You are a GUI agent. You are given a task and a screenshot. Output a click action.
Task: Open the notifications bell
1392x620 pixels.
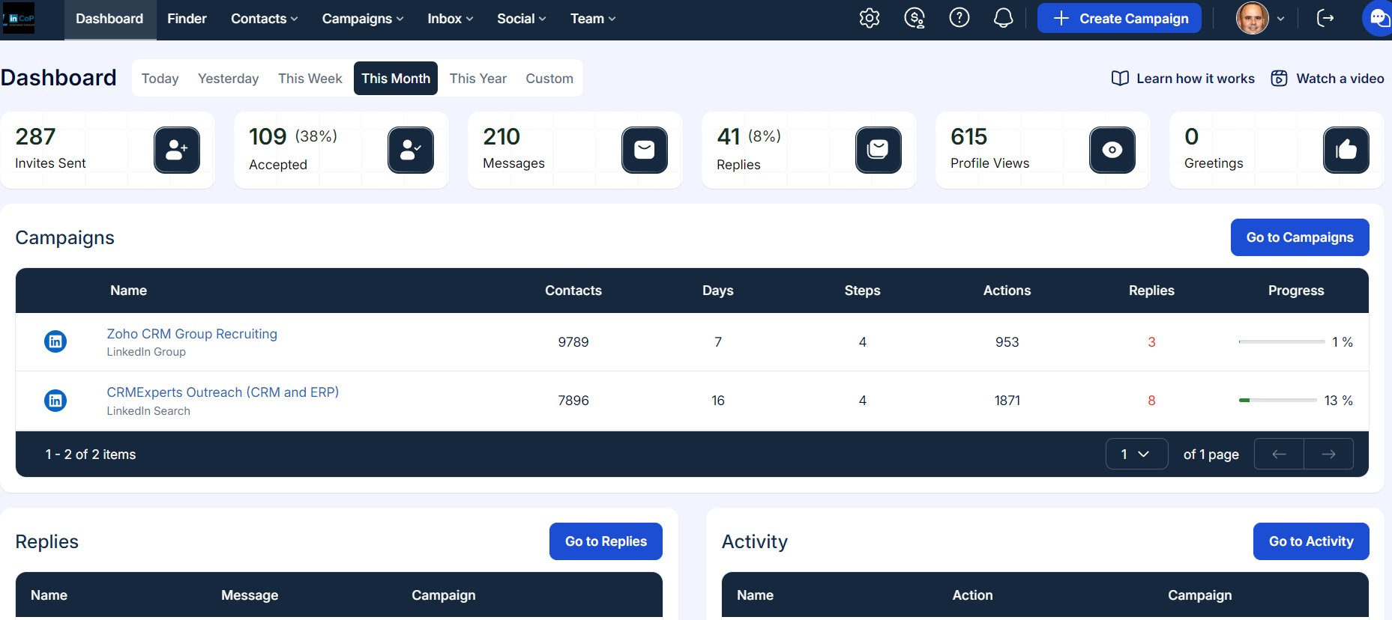(x=1003, y=18)
